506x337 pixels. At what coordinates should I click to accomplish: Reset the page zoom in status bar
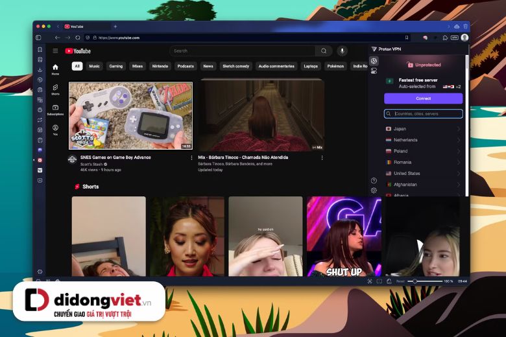click(x=400, y=281)
